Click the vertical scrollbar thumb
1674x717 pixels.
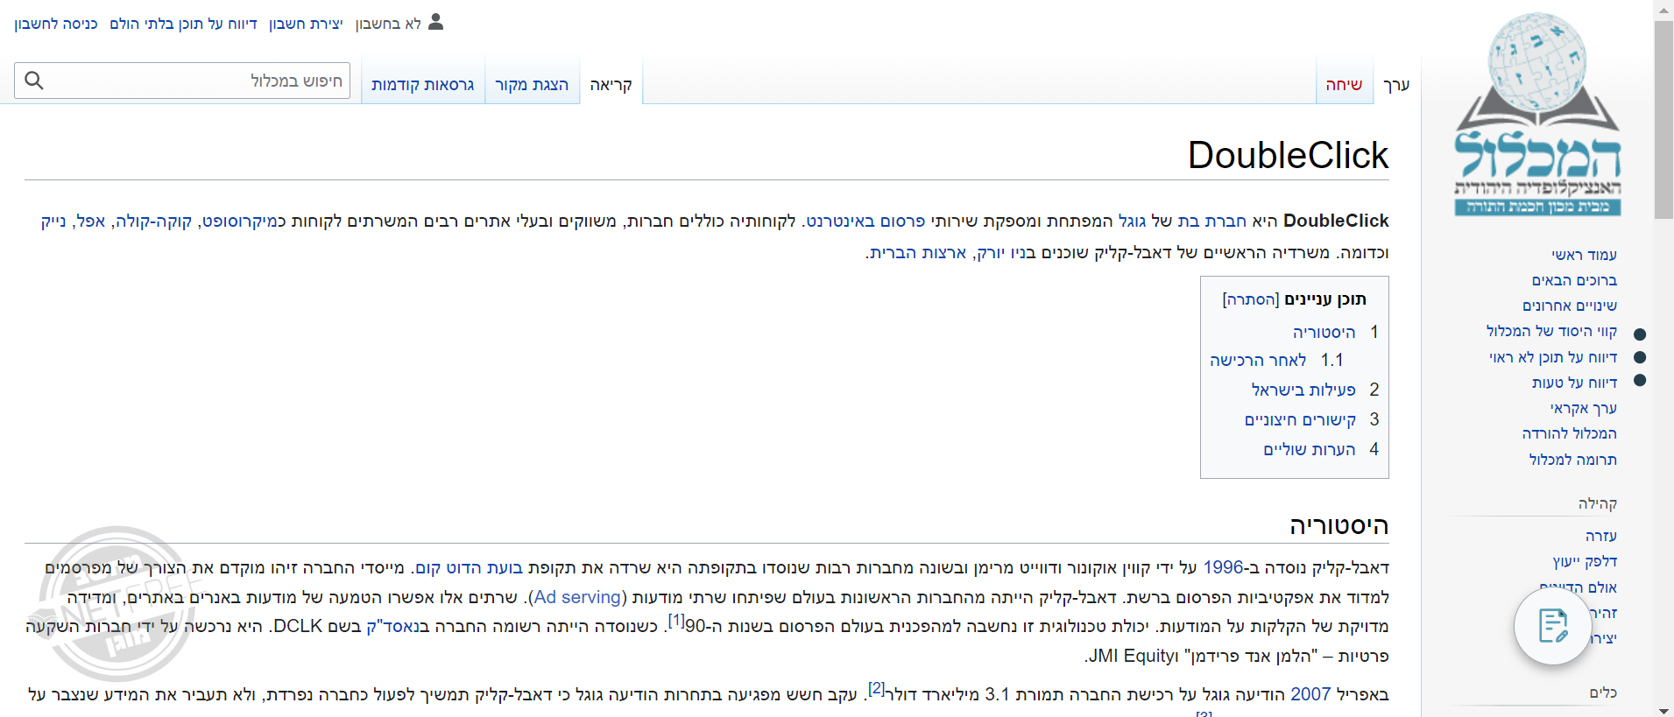point(1664,120)
